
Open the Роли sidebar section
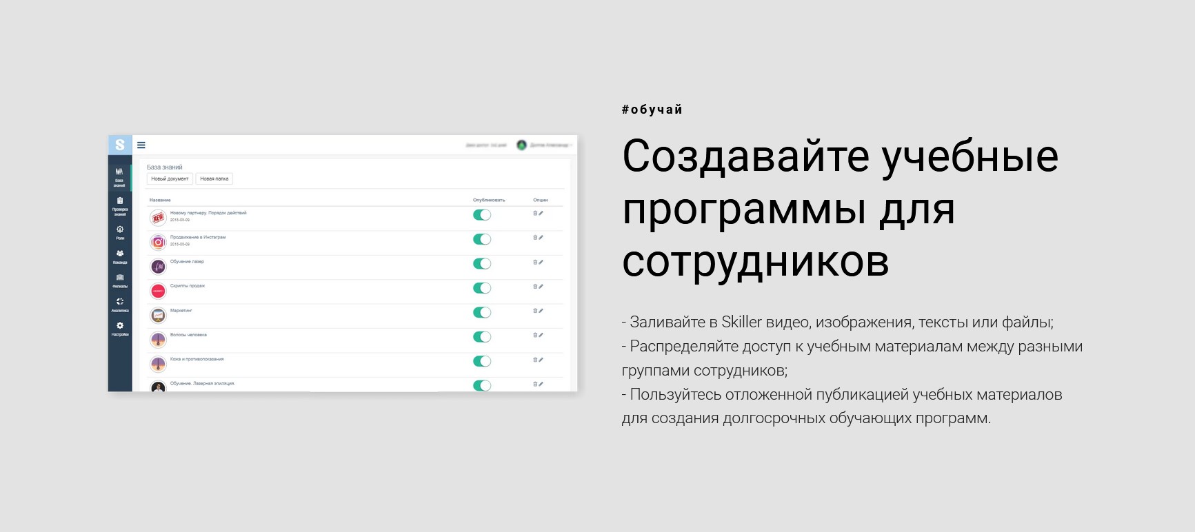point(120,232)
